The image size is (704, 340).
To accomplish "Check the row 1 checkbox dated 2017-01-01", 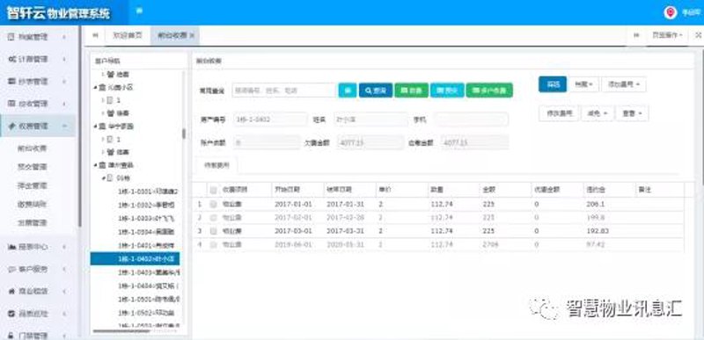I will [x=213, y=205].
